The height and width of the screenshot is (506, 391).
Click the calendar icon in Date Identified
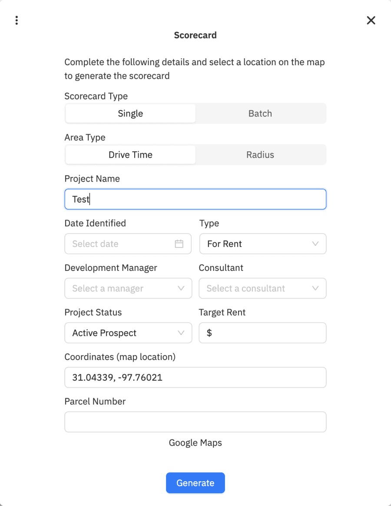[179, 243]
